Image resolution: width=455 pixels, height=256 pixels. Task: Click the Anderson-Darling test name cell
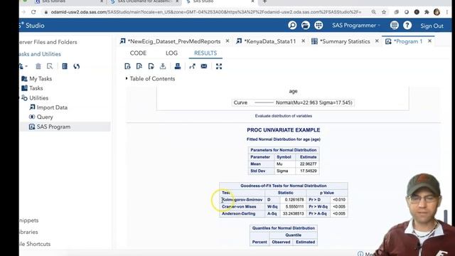[242, 213]
